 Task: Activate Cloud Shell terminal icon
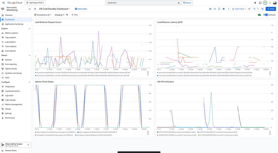[260, 3]
